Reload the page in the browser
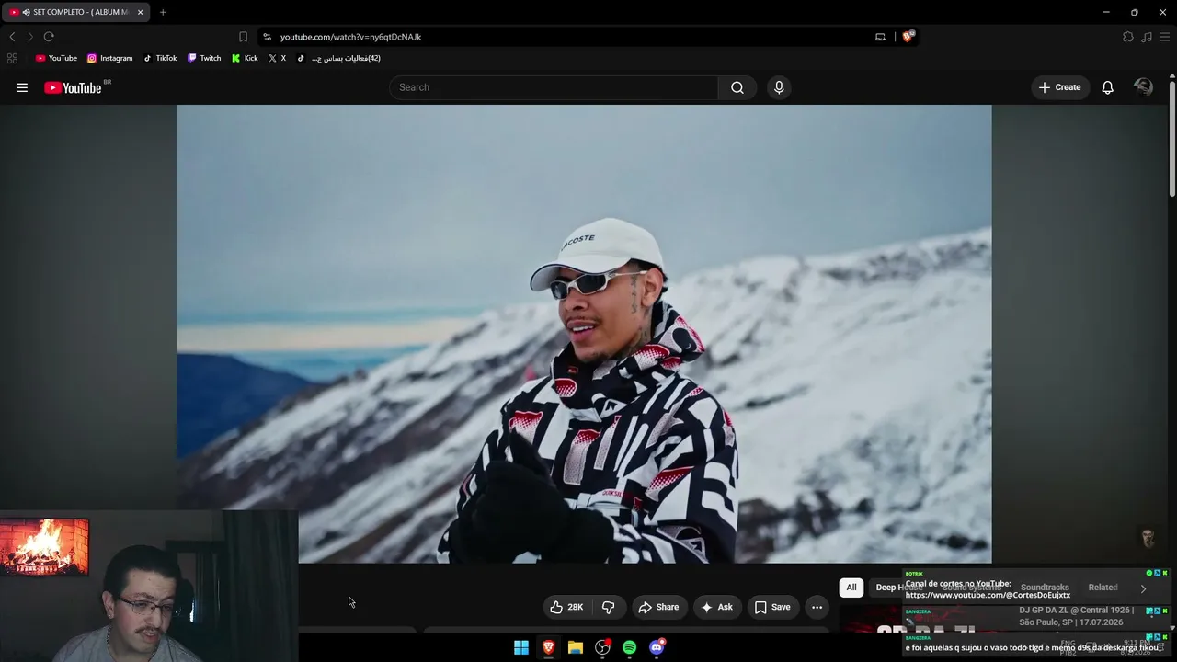Screen dimensions: 1177x662 [49, 37]
